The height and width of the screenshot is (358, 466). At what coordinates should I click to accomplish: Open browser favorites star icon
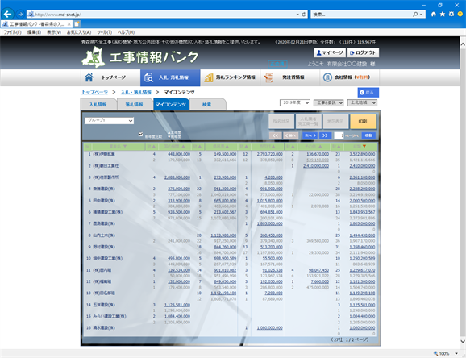click(x=443, y=14)
